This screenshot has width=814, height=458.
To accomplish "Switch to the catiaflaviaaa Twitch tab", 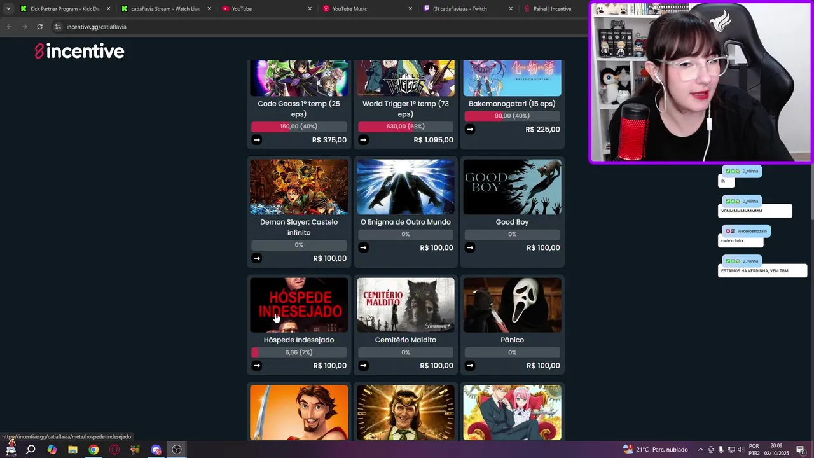I will click(x=467, y=9).
